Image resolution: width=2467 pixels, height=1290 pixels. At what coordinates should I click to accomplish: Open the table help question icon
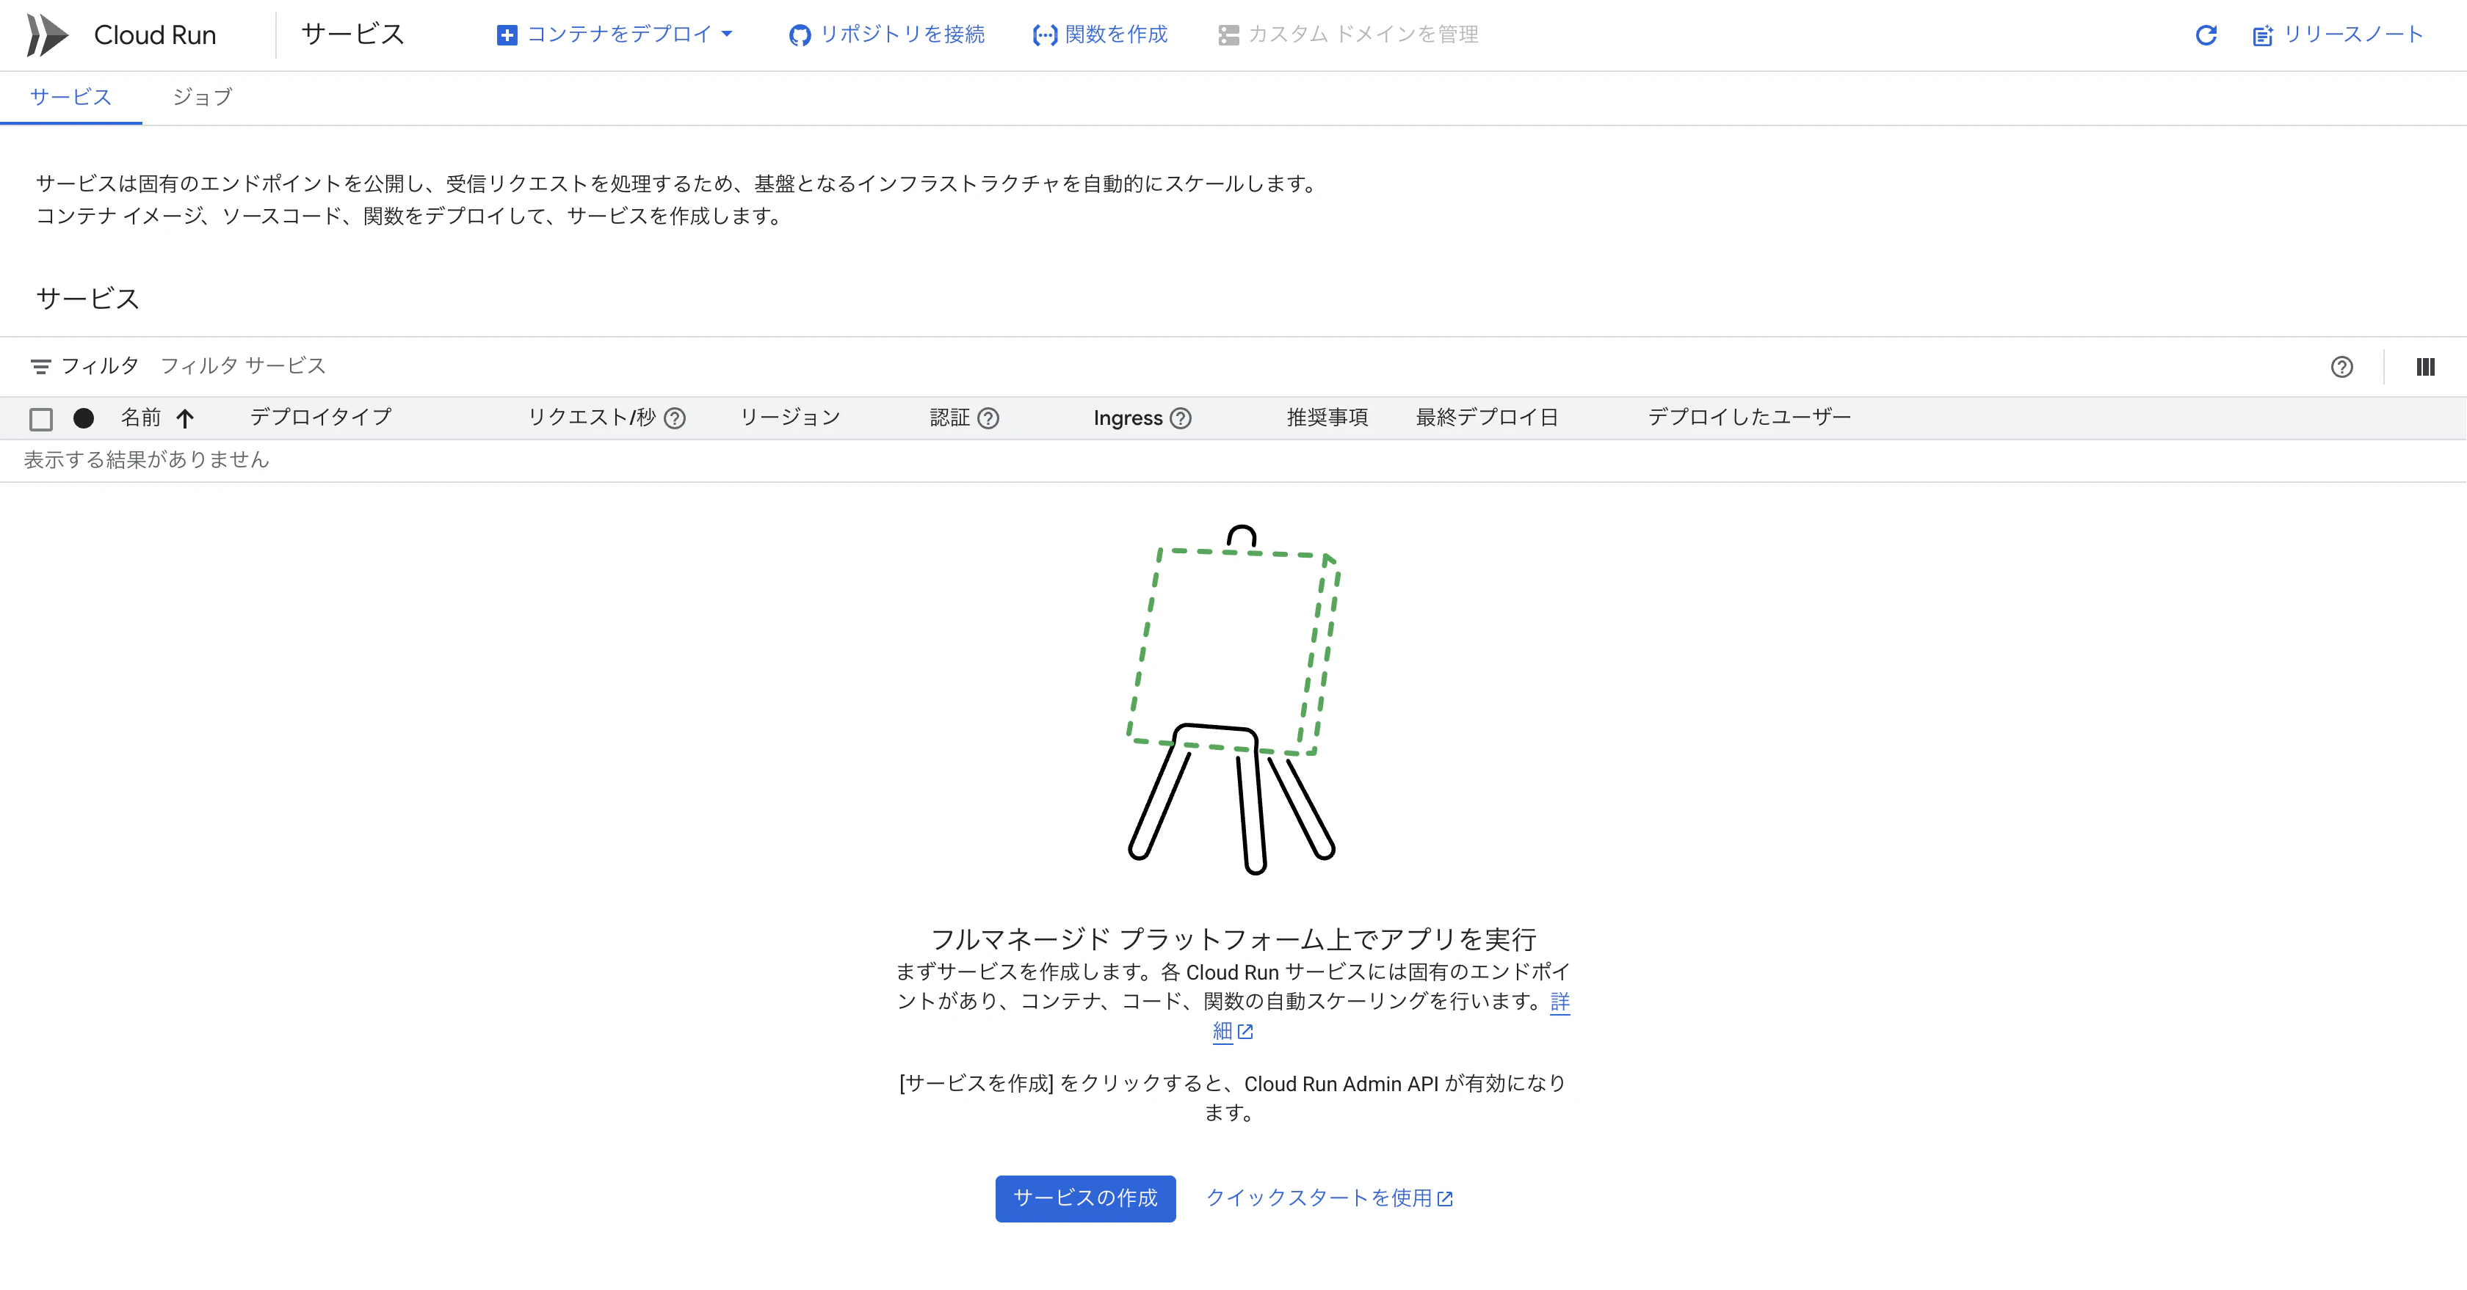tap(2341, 366)
